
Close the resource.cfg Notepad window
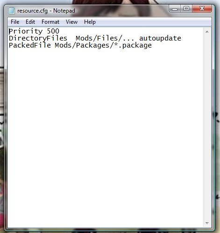pyautogui.click(x=202, y=8)
